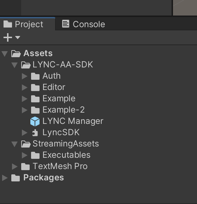Select the Executables folder label

tap(66, 155)
